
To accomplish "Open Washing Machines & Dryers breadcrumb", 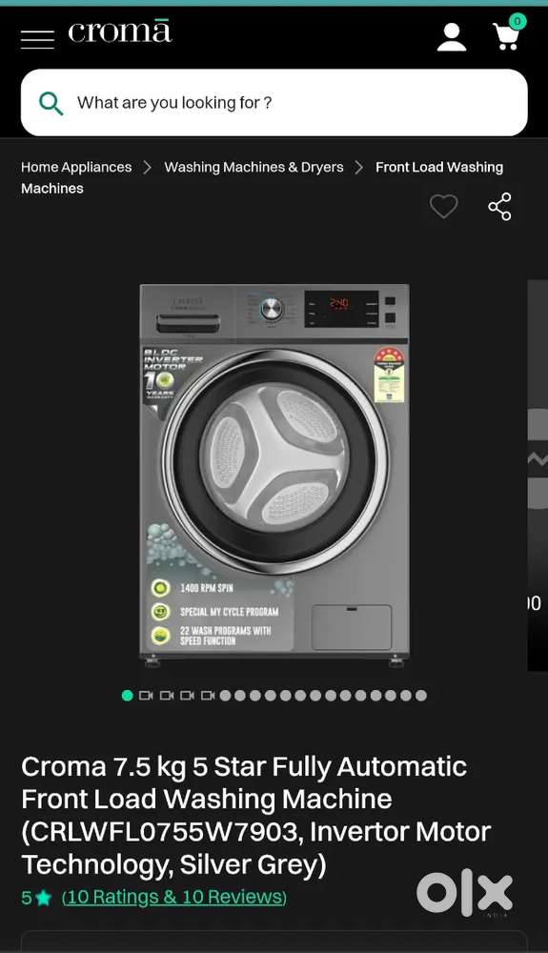I will (254, 167).
